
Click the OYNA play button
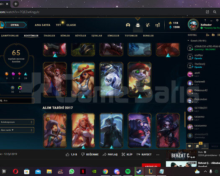coord(15,25)
